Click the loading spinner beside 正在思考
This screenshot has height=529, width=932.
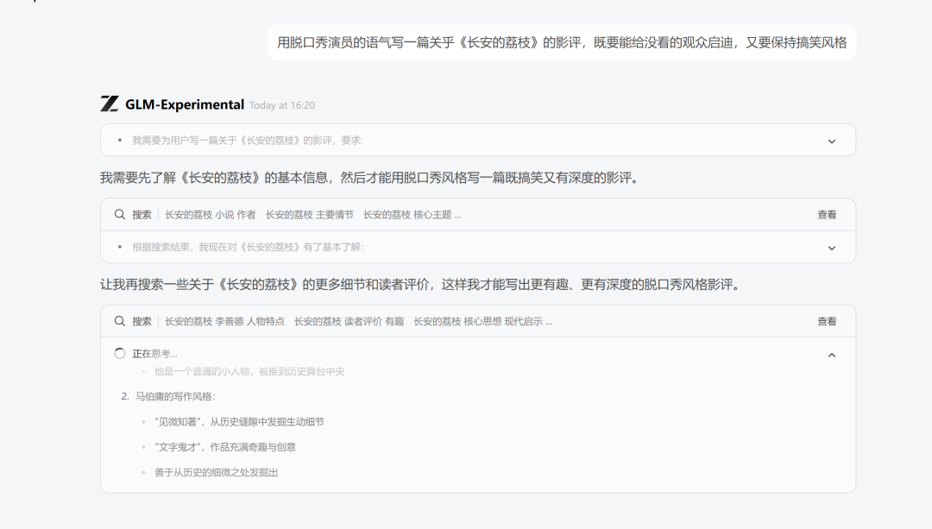click(x=118, y=352)
